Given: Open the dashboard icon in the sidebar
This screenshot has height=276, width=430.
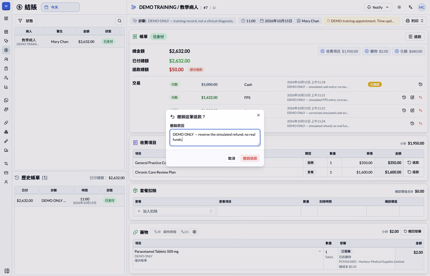Looking at the screenshot, I should pyautogui.click(x=6, y=18).
